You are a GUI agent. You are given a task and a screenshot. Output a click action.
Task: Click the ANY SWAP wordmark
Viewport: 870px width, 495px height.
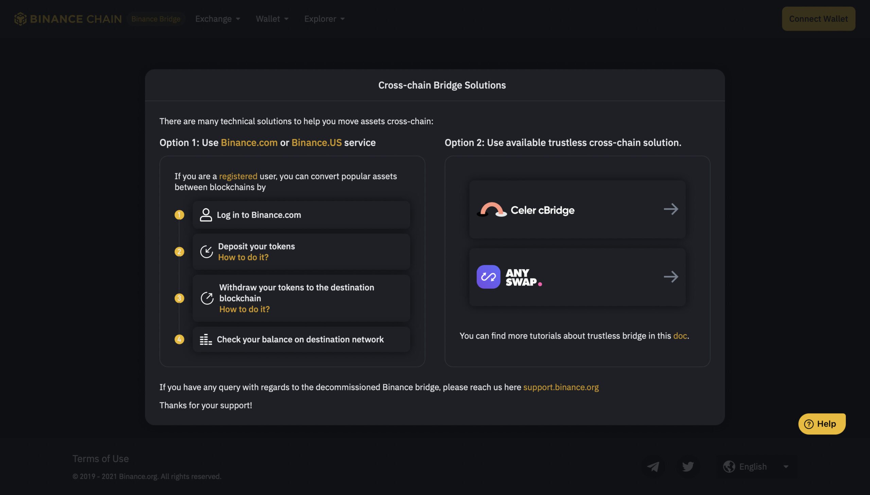click(523, 277)
